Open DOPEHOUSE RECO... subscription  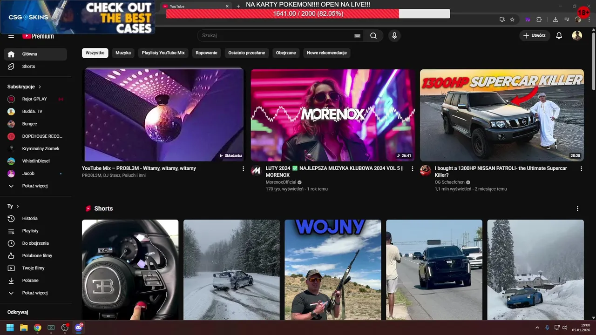coord(35,136)
